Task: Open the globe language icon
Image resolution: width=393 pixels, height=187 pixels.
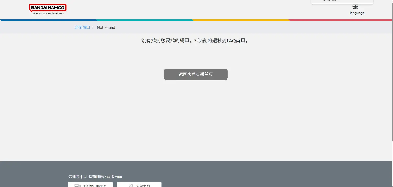Action: 355,7
